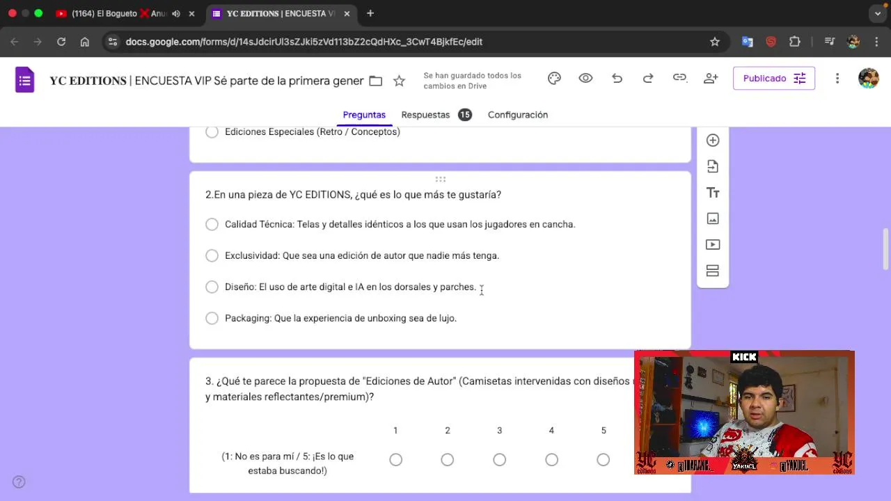Choose rating 1 on the scale
This screenshot has height=501, width=891.
395,459
